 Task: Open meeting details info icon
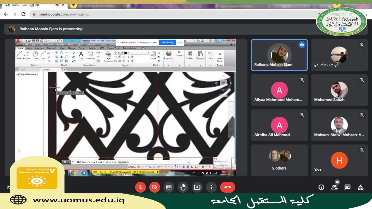pos(321,187)
